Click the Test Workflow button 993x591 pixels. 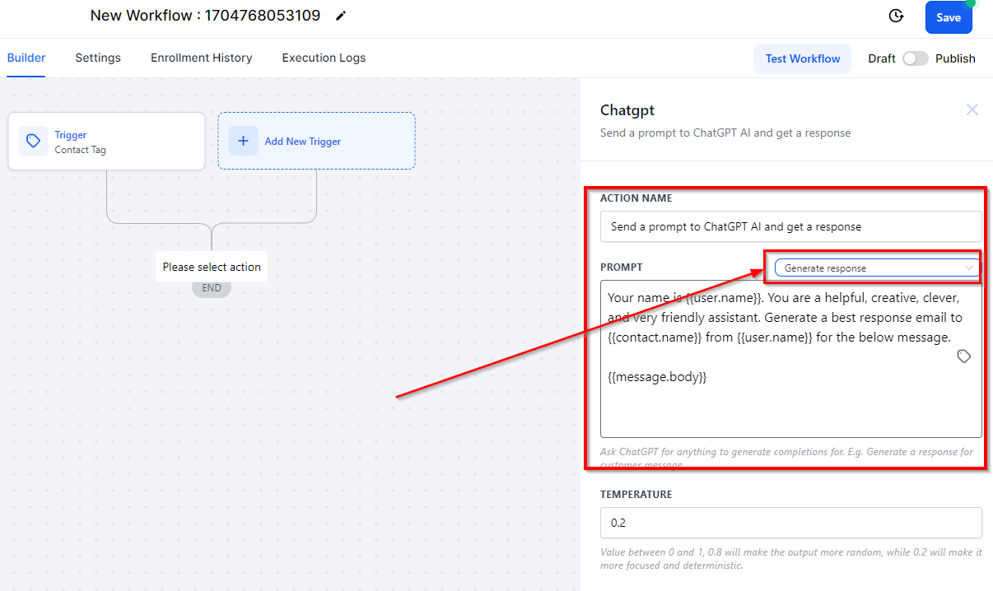[803, 58]
